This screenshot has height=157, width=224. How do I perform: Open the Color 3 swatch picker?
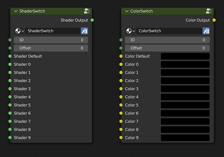(185, 89)
